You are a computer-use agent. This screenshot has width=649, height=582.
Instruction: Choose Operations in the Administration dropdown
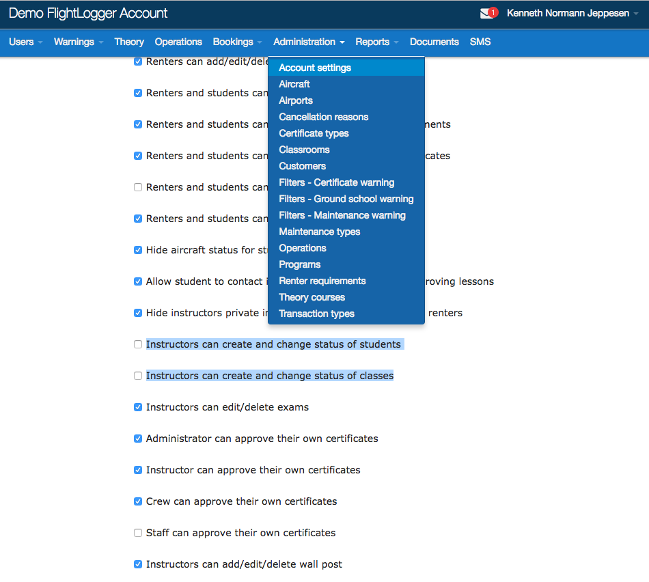pos(346,248)
